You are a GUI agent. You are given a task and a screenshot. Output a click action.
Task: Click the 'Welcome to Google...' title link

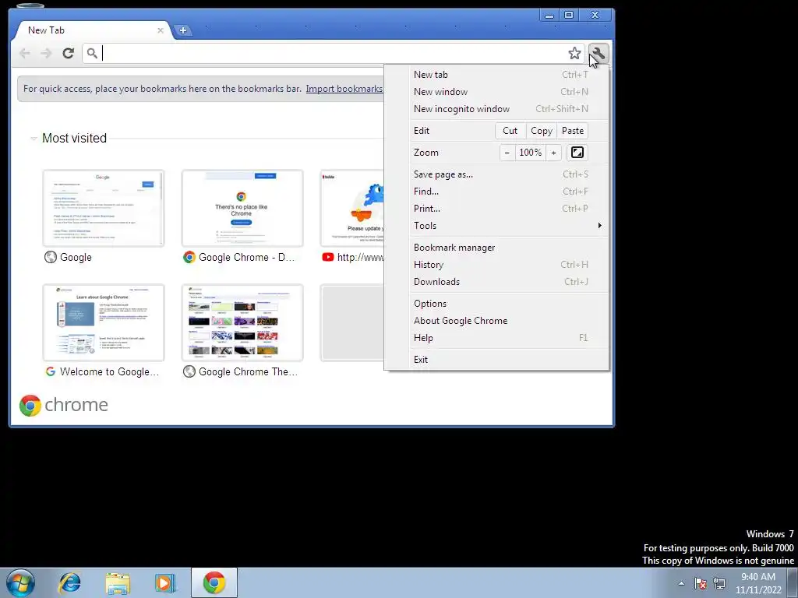(x=109, y=371)
